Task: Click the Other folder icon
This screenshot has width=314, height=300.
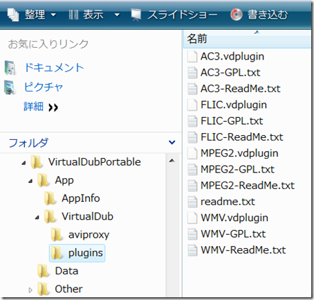Action: click(43, 289)
